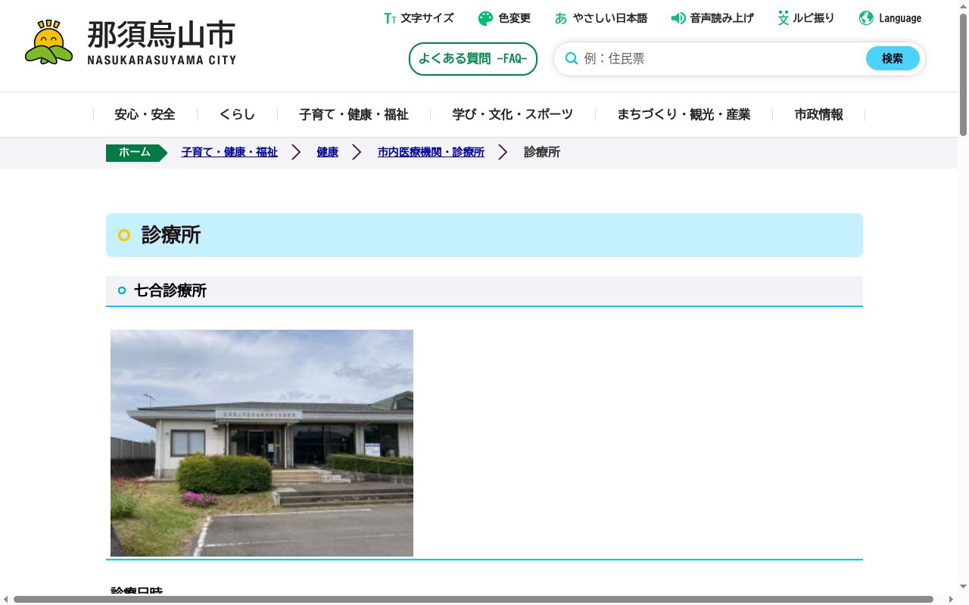
Task: Open the まちづくり・観光・産業 menu
Action: (684, 115)
